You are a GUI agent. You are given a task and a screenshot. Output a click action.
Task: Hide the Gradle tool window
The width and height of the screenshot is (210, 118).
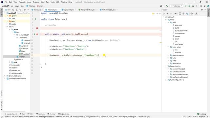(205, 10)
